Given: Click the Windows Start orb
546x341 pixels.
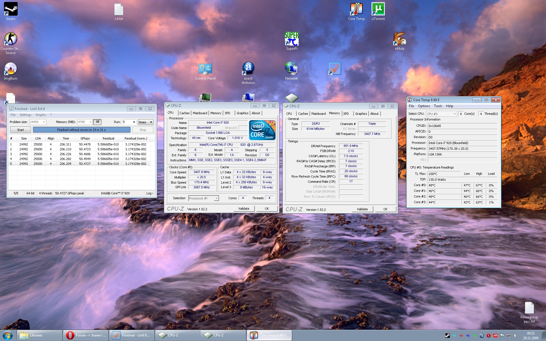Looking at the screenshot, I should (x=8, y=335).
